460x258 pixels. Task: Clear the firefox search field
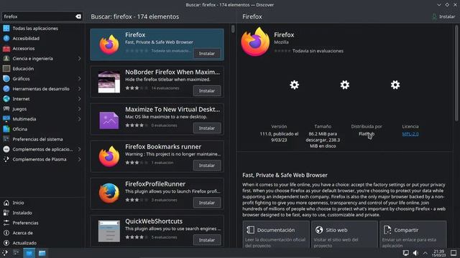point(78,16)
